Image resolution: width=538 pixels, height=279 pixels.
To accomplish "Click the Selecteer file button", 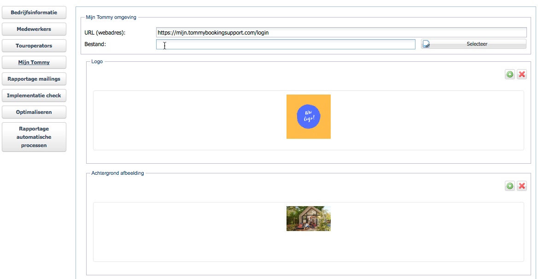I will click(x=474, y=44).
